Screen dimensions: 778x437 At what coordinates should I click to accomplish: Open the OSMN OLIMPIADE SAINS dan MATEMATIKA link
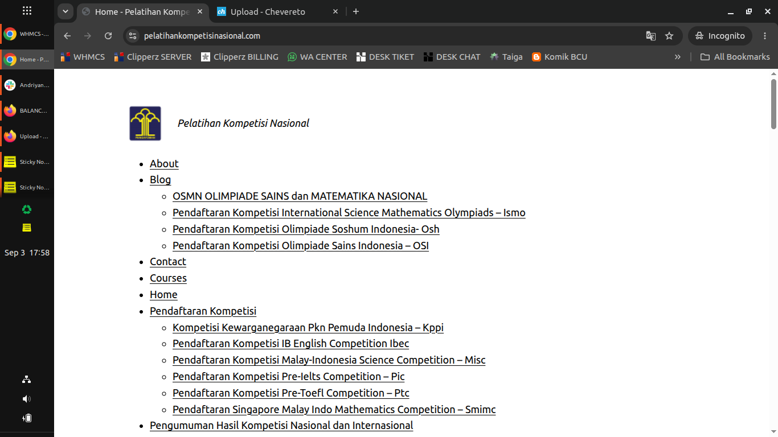tap(300, 196)
